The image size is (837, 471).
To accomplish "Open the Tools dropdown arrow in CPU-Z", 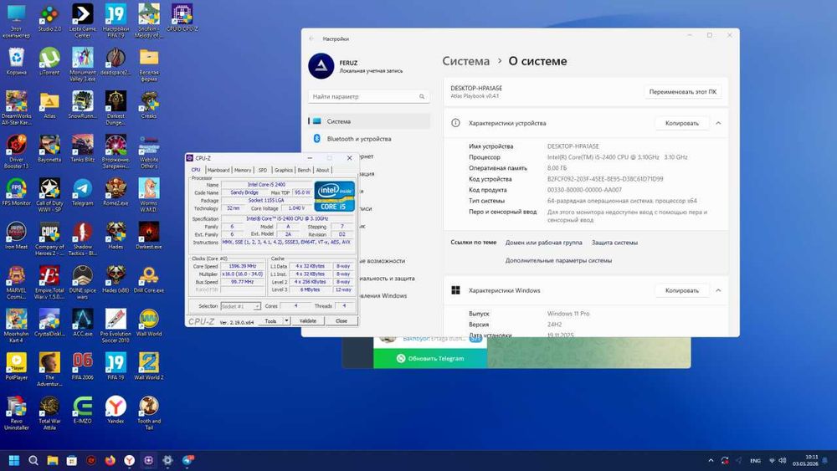I will (286, 321).
